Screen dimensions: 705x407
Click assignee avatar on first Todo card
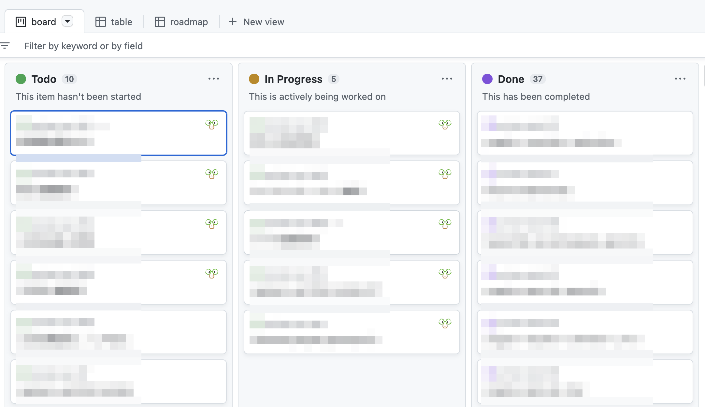[212, 124]
